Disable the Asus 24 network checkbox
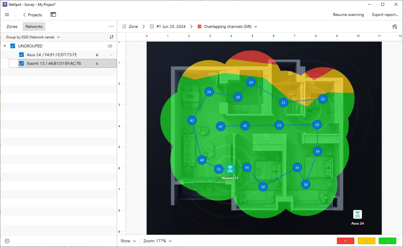 click(21, 55)
